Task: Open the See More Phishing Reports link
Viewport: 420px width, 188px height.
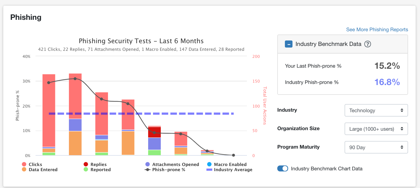Action: click(377, 30)
